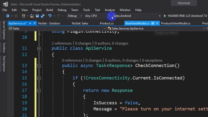Open the Build menu

[49, 10]
